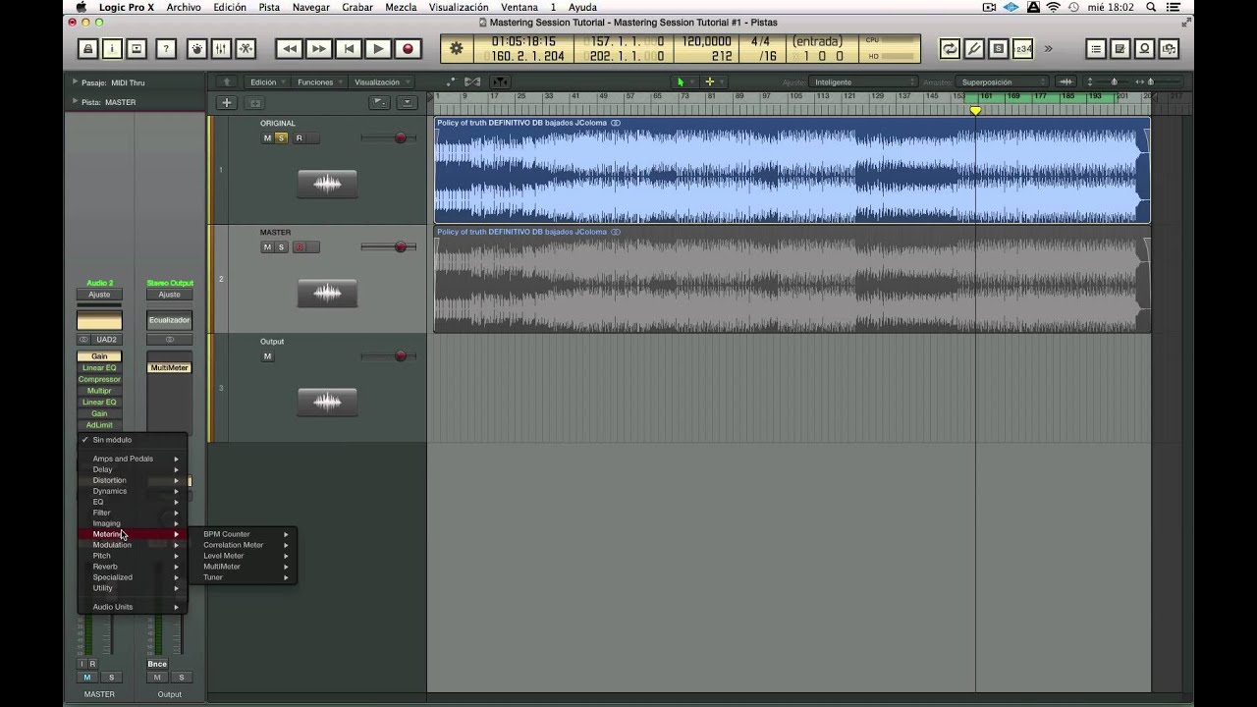The height and width of the screenshot is (707, 1257).
Task: Toggle the Flex view button
Action: [472, 82]
